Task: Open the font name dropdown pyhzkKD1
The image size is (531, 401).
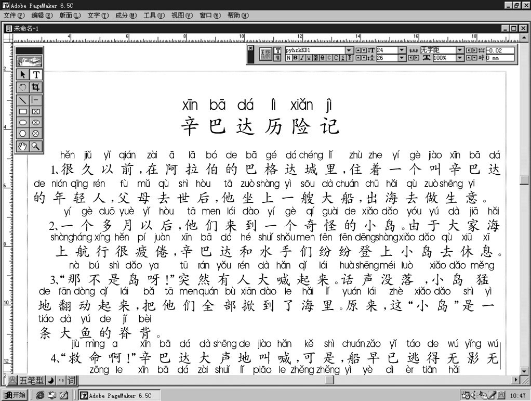Action: (350, 50)
